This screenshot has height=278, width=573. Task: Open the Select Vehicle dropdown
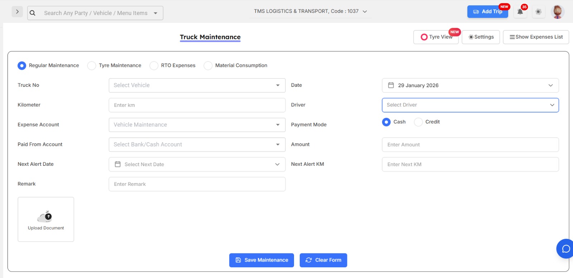[197, 85]
